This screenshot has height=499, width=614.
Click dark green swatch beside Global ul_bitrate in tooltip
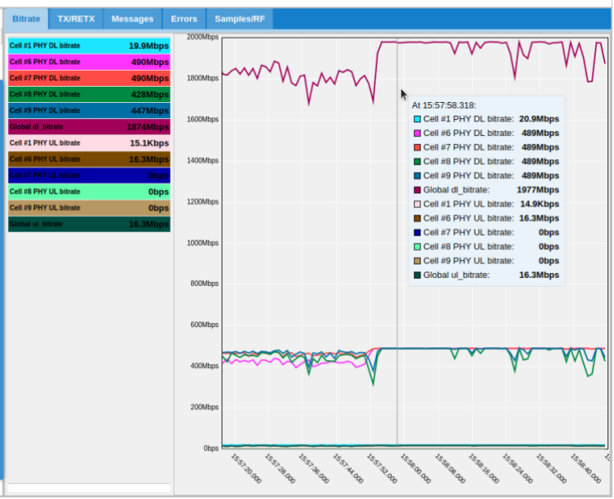(417, 275)
